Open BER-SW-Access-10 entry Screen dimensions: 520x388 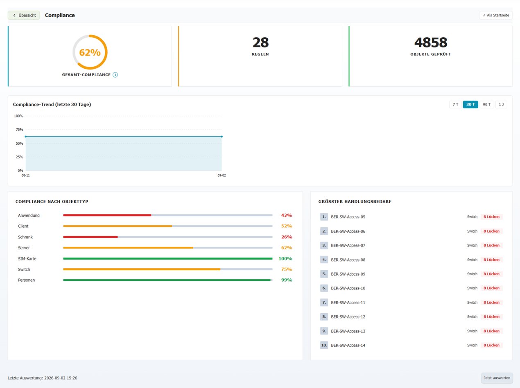[x=411, y=288]
